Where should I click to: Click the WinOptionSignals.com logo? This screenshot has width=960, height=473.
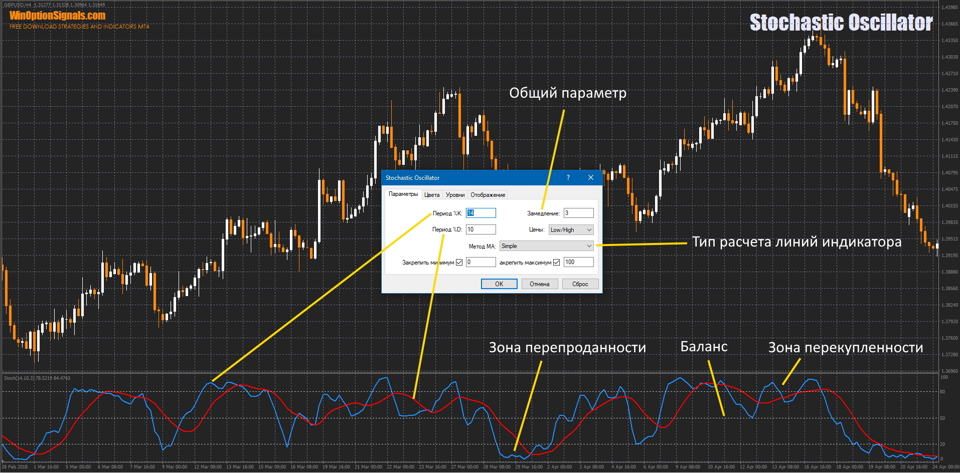click(58, 16)
